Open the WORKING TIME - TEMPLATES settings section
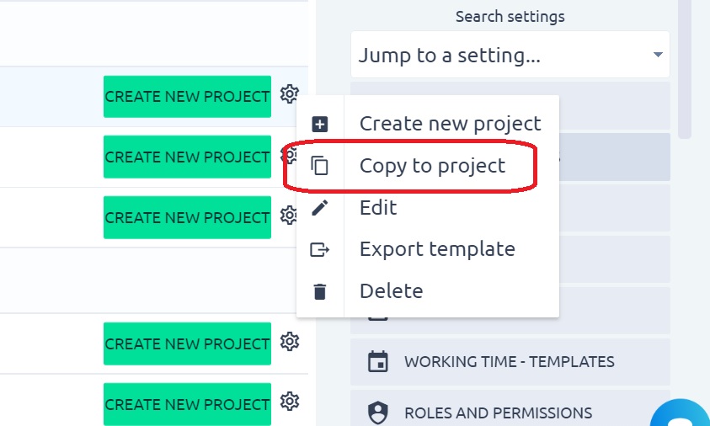Screen dimensions: 710x426 (x=509, y=362)
